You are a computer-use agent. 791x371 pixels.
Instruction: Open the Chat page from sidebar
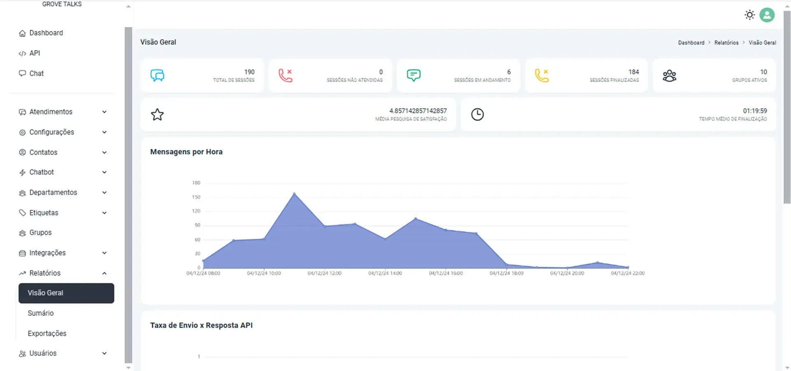pyautogui.click(x=36, y=73)
